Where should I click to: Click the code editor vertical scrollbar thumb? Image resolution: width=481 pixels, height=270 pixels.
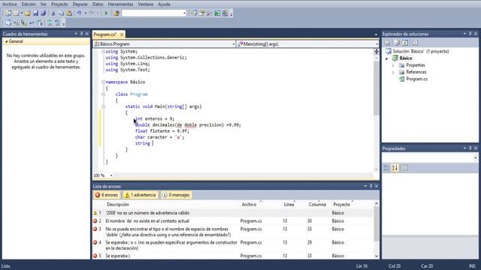377,88
